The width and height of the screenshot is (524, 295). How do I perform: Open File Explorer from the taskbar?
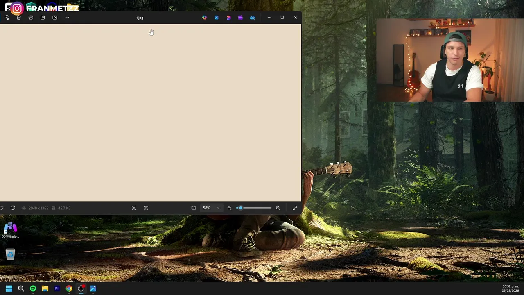pyautogui.click(x=45, y=288)
